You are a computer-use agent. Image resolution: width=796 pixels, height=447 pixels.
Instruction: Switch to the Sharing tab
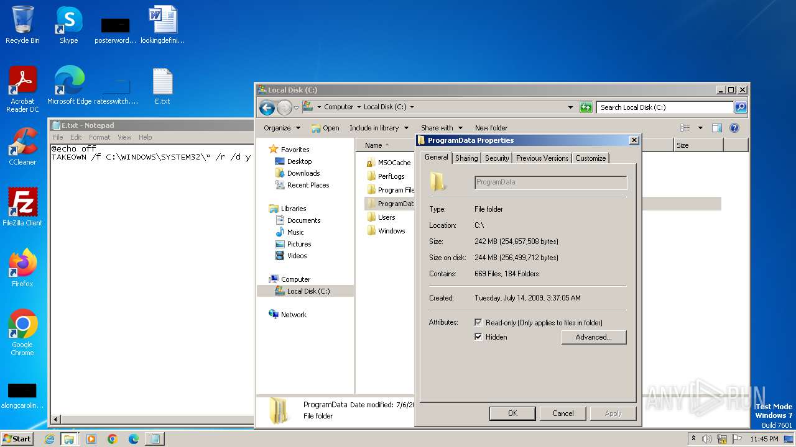click(x=466, y=158)
